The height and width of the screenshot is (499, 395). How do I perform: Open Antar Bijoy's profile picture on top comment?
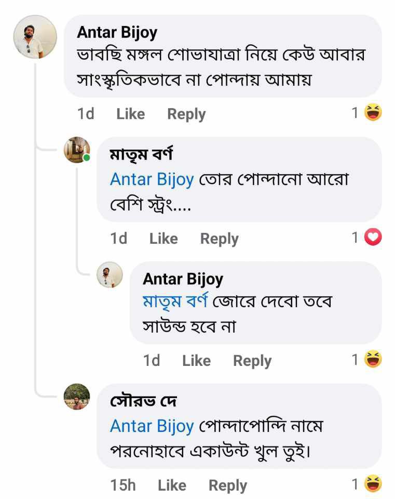point(35,37)
